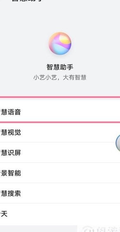The height and width of the screenshot is (232, 120).
Task: Tap the 智慧助手 heading below the orb
Action: [60, 67]
